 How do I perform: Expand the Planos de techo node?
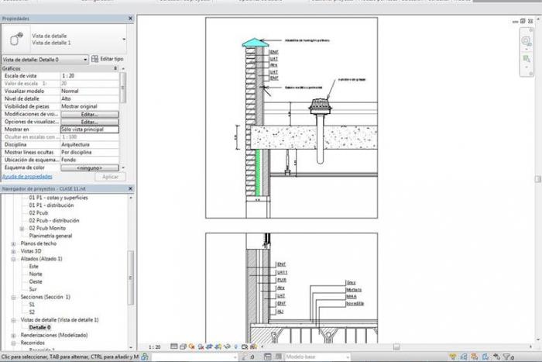point(13,243)
